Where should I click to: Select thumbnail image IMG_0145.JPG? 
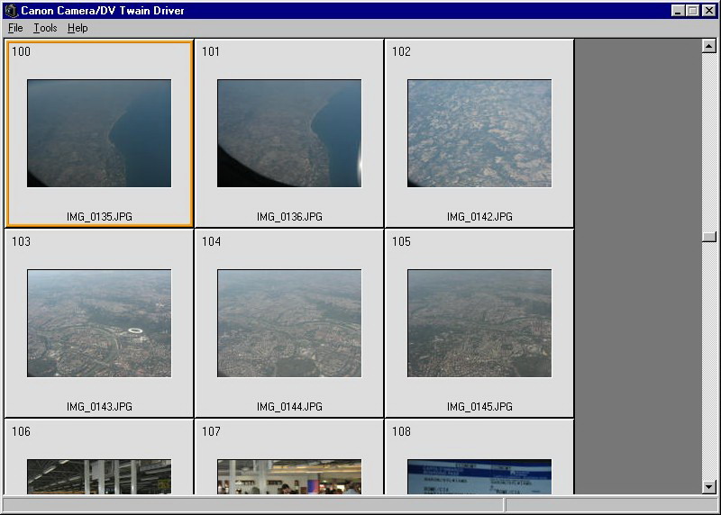tap(479, 323)
